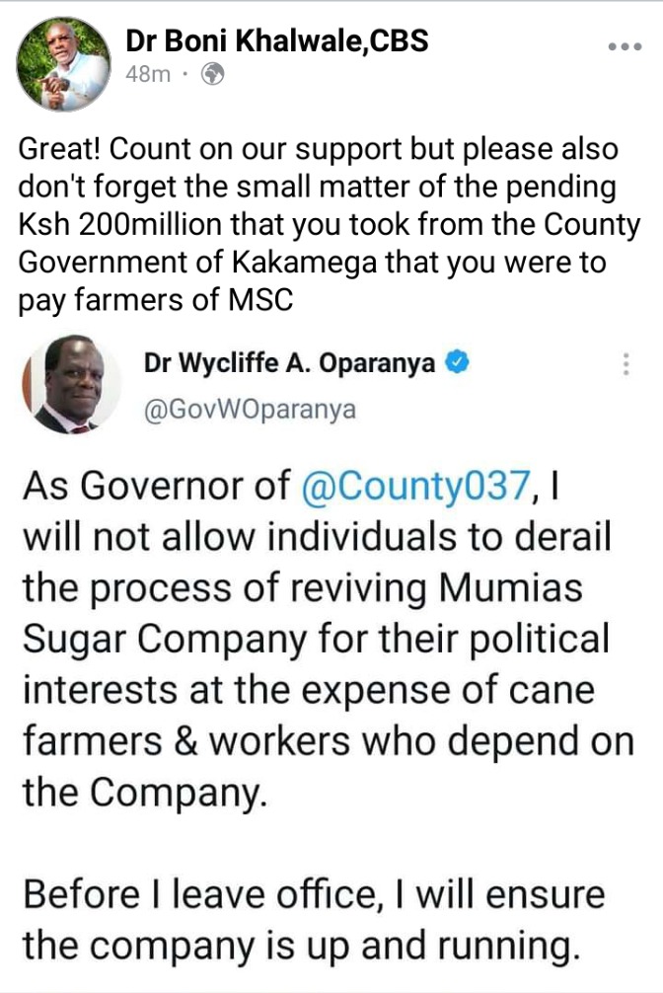Open the Dr Wycliffe A. Oparanya name link
Viewport: 663px width, 993px height.
(x=289, y=363)
